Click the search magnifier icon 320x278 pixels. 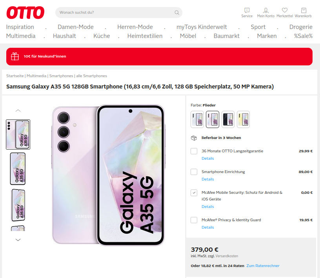coord(177,13)
